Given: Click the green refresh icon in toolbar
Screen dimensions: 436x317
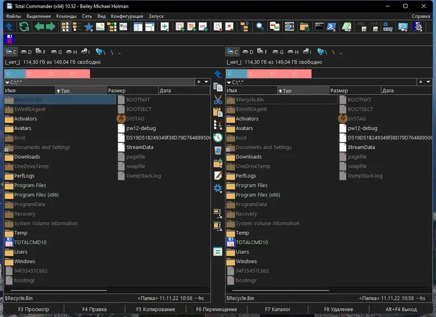Looking at the screenshot, I should click(x=24, y=27).
